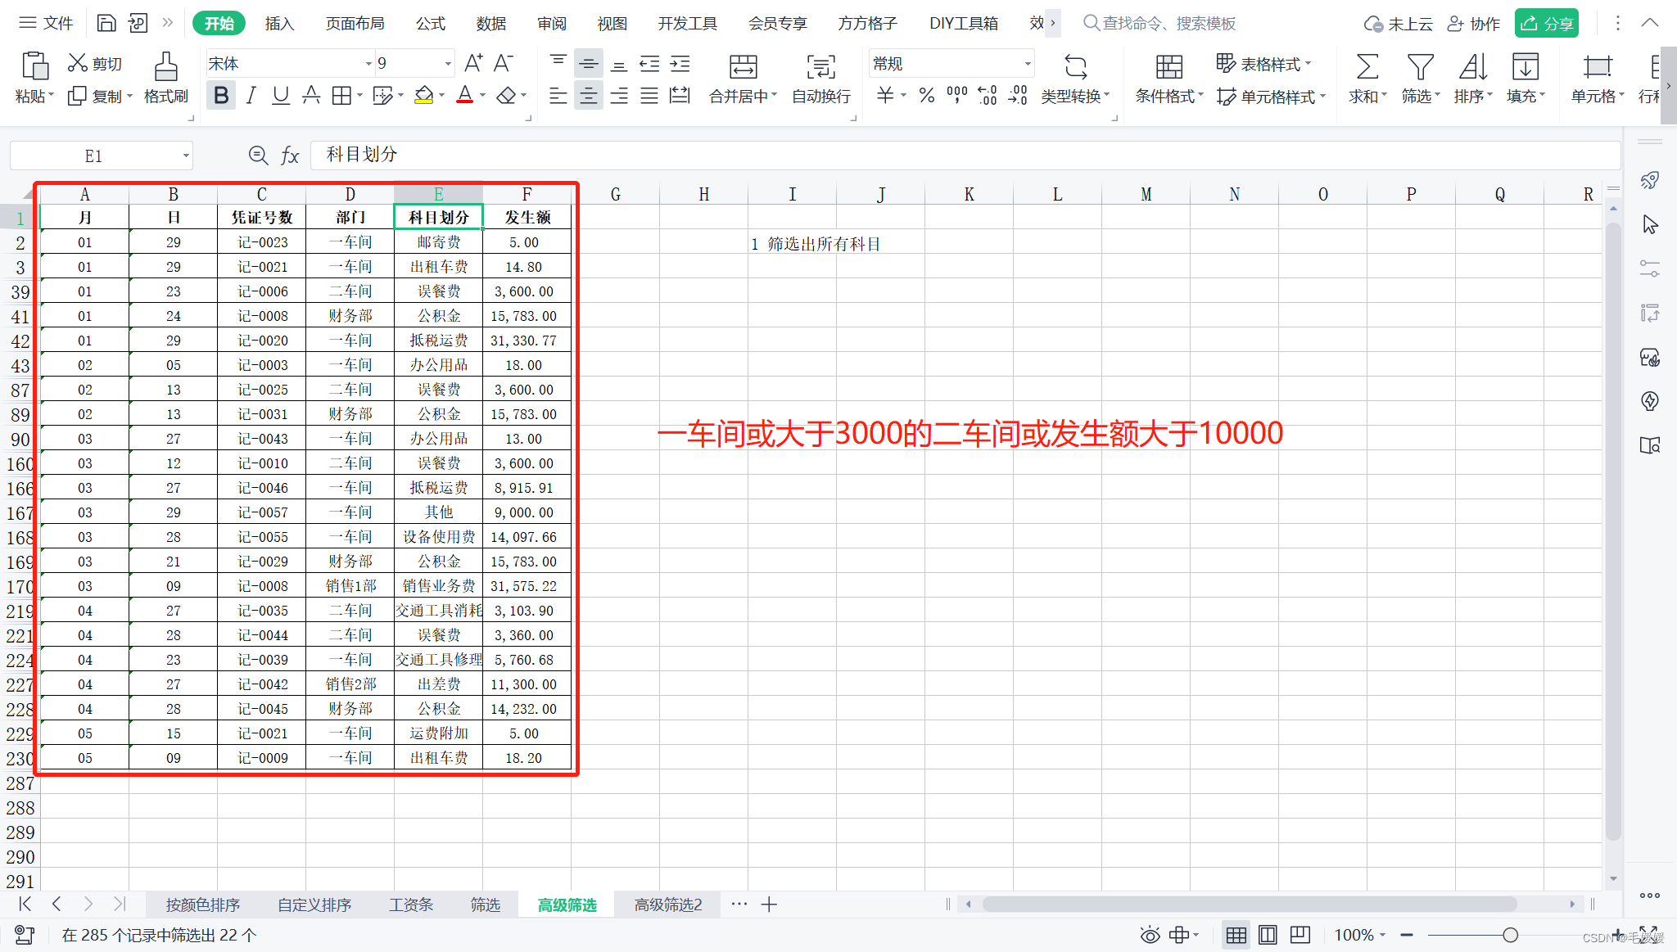Click the Format Painter (格式刷) icon
Screen dimensions: 1677x952
click(165, 67)
